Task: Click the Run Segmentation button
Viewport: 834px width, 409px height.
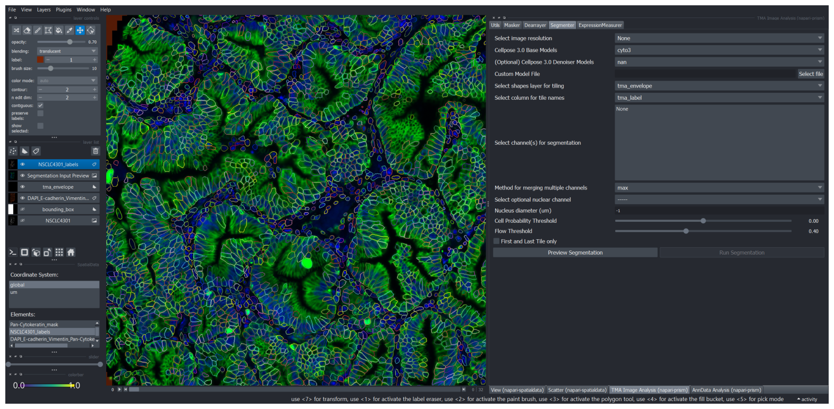Action: (x=742, y=253)
